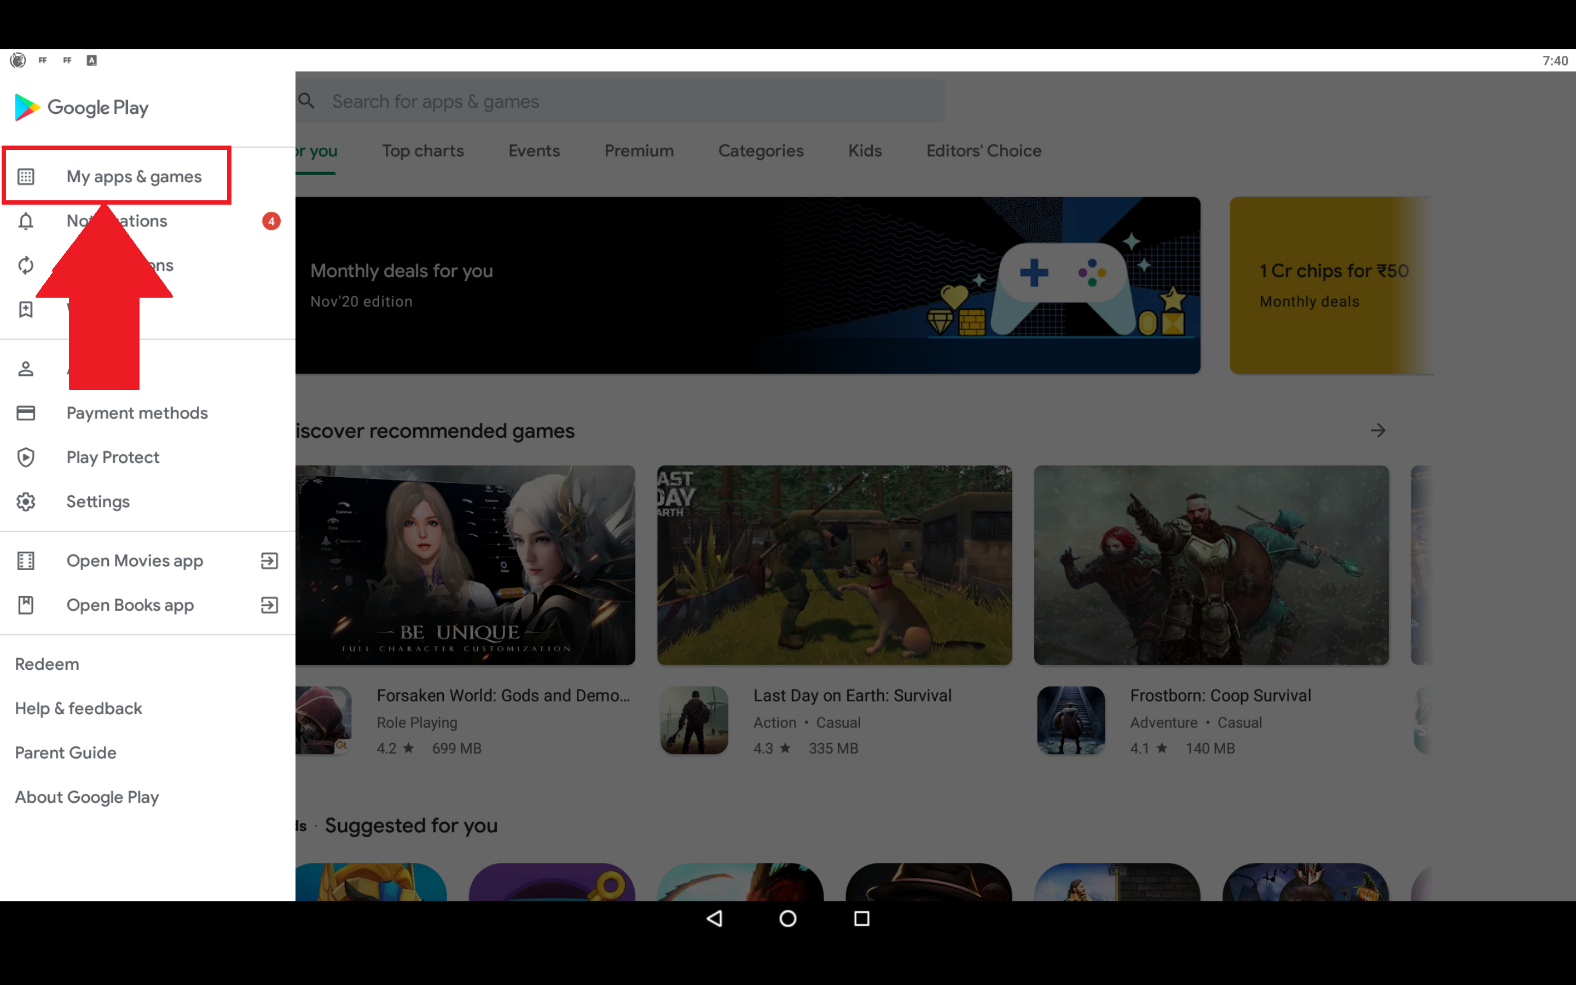This screenshot has width=1576, height=985.
Task: Open Play Protect
Action: (148, 457)
